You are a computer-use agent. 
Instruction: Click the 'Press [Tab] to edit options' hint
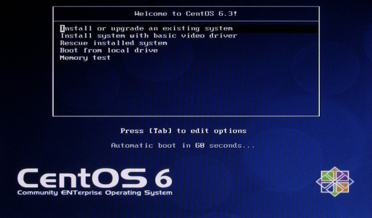184,131
